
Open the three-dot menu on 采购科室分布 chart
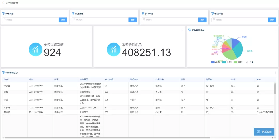point(275,30)
